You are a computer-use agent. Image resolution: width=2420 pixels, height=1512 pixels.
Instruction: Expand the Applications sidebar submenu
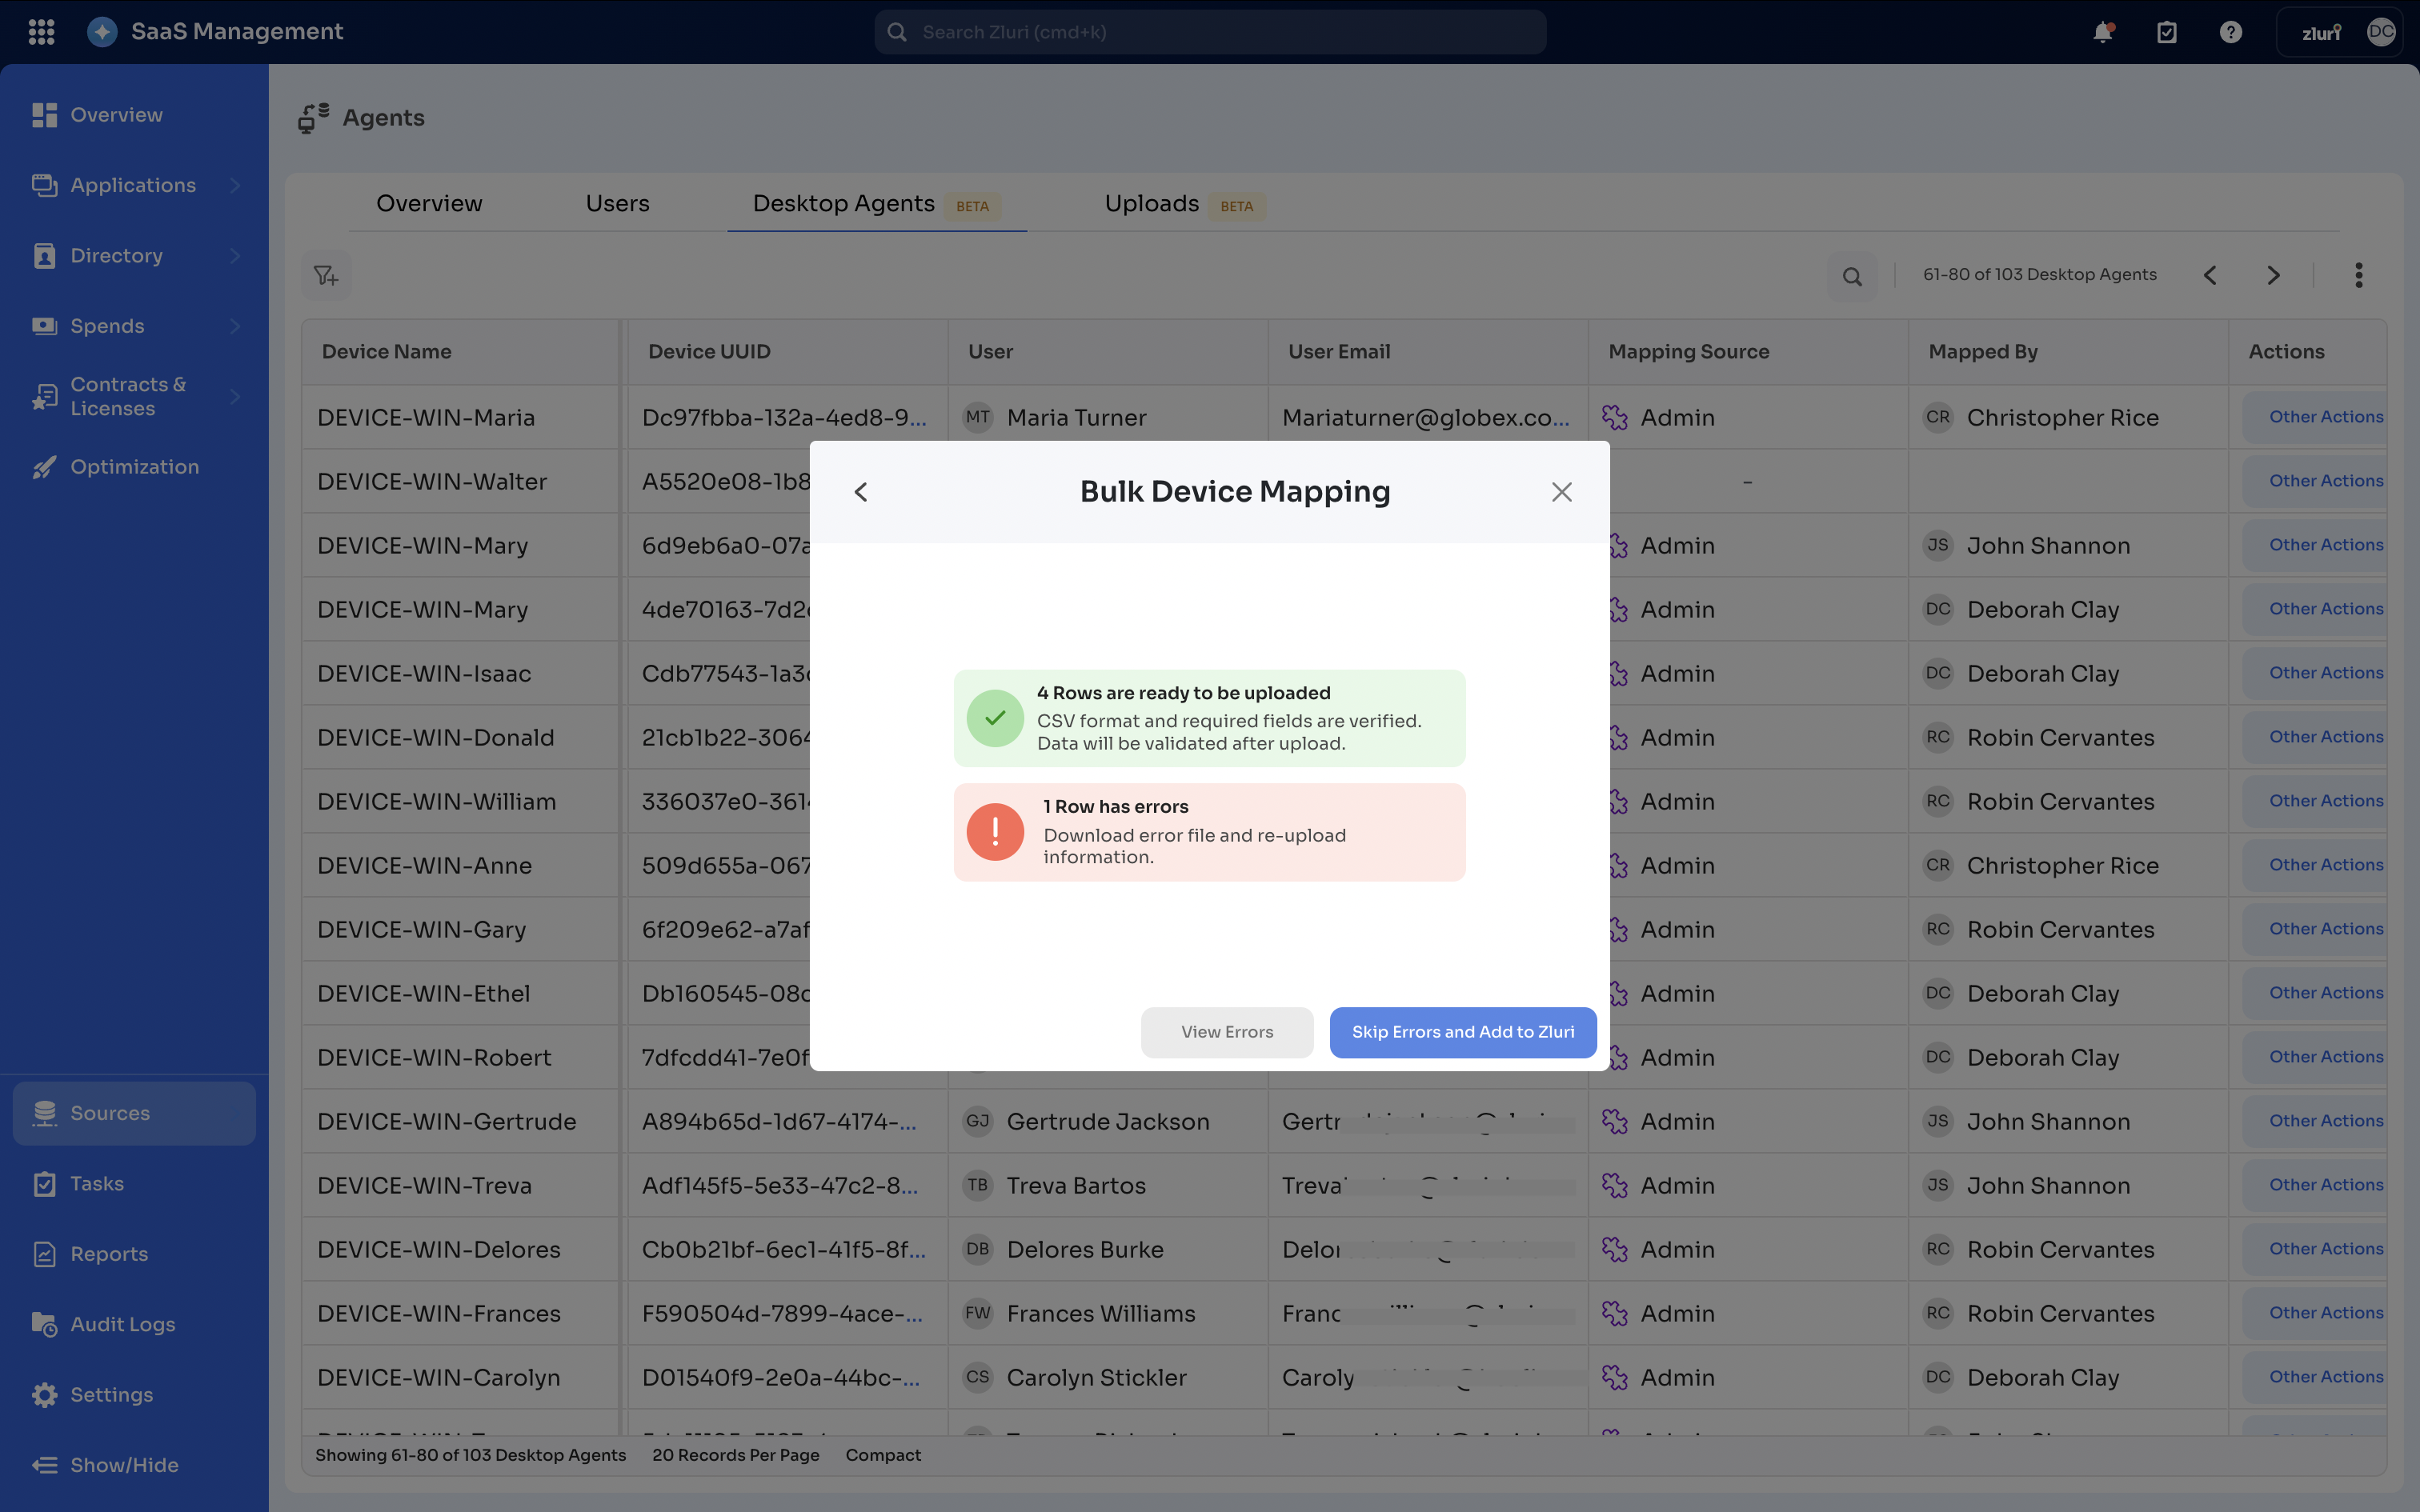tap(235, 185)
